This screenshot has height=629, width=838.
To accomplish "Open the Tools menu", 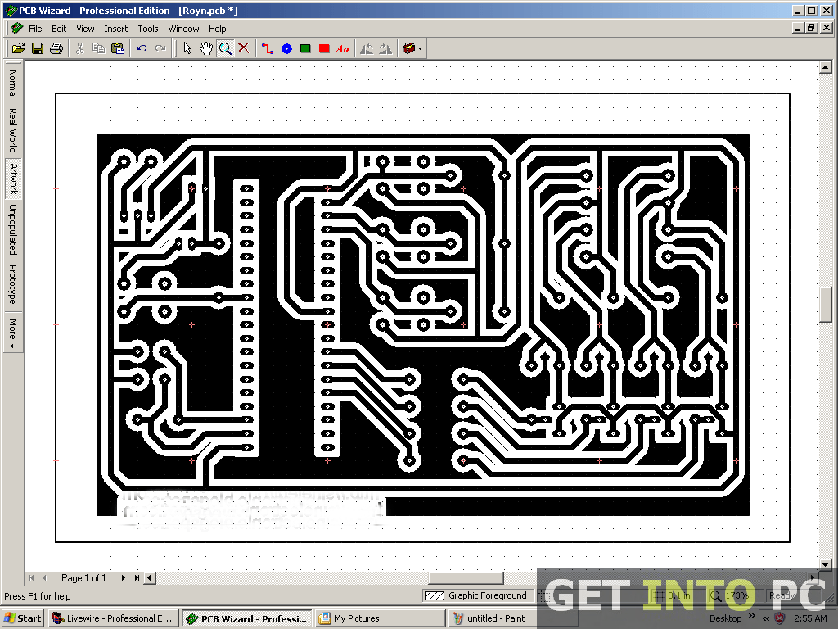I will [x=148, y=28].
